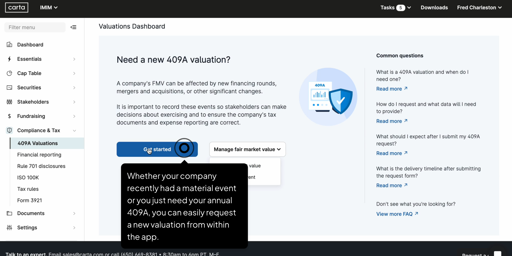
Task: Select 409A Valuations in sidebar
Action: tap(47, 143)
